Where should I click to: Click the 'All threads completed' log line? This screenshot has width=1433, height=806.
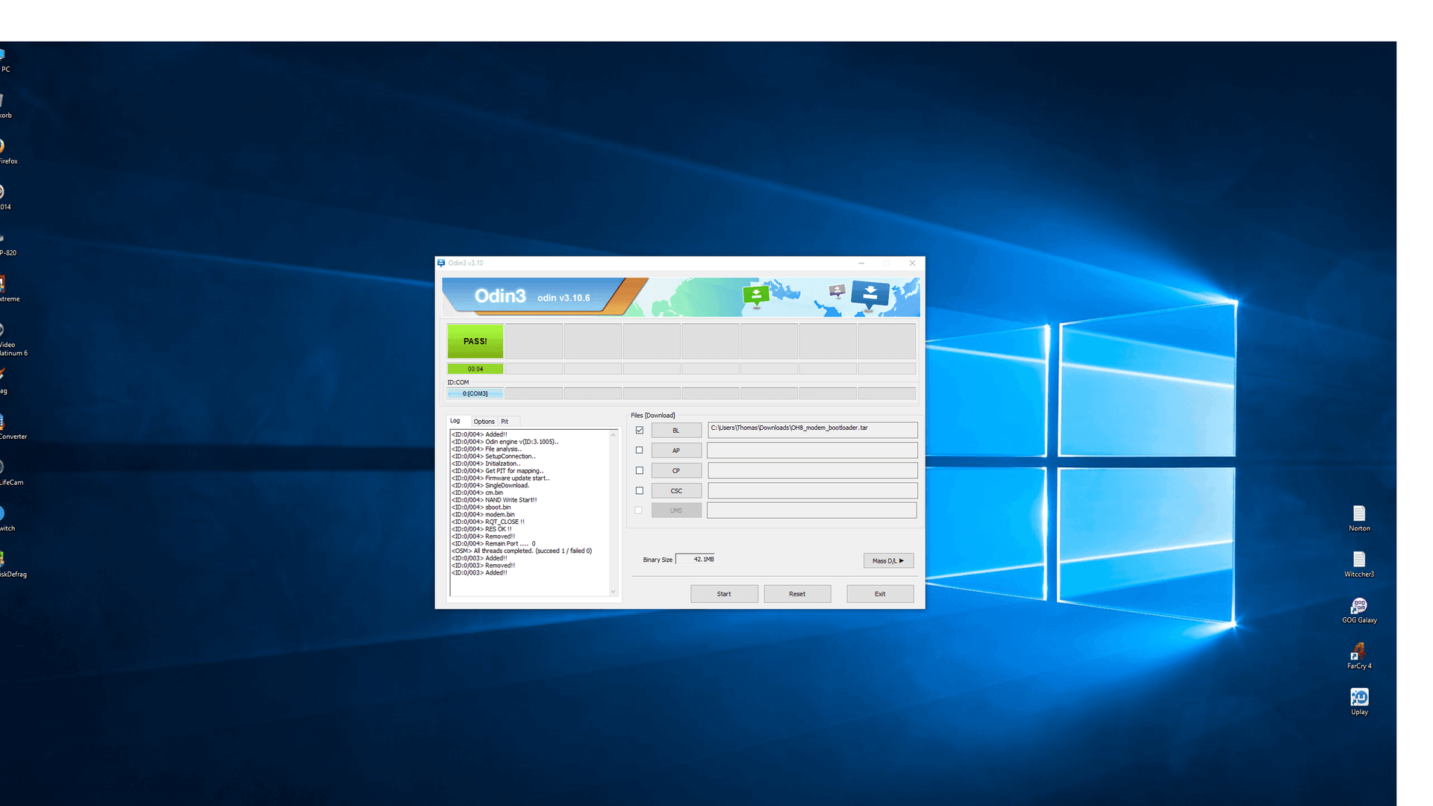(x=522, y=551)
